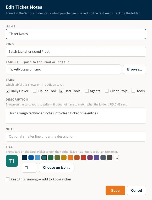Click the Choose an icon... button
The width and height of the screenshot is (152, 200).
(57, 167)
